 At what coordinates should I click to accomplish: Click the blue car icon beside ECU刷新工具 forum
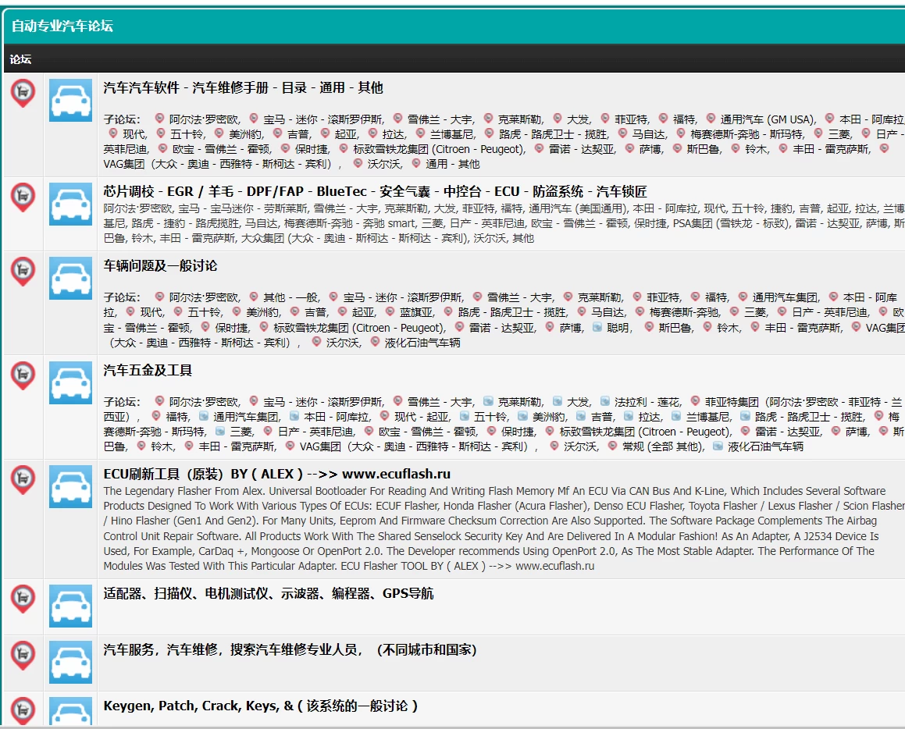(70, 486)
